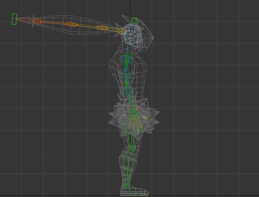Click the yellow ponytail root bone at head
The width and height of the screenshot is (259, 197).
(x=121, y=31)
